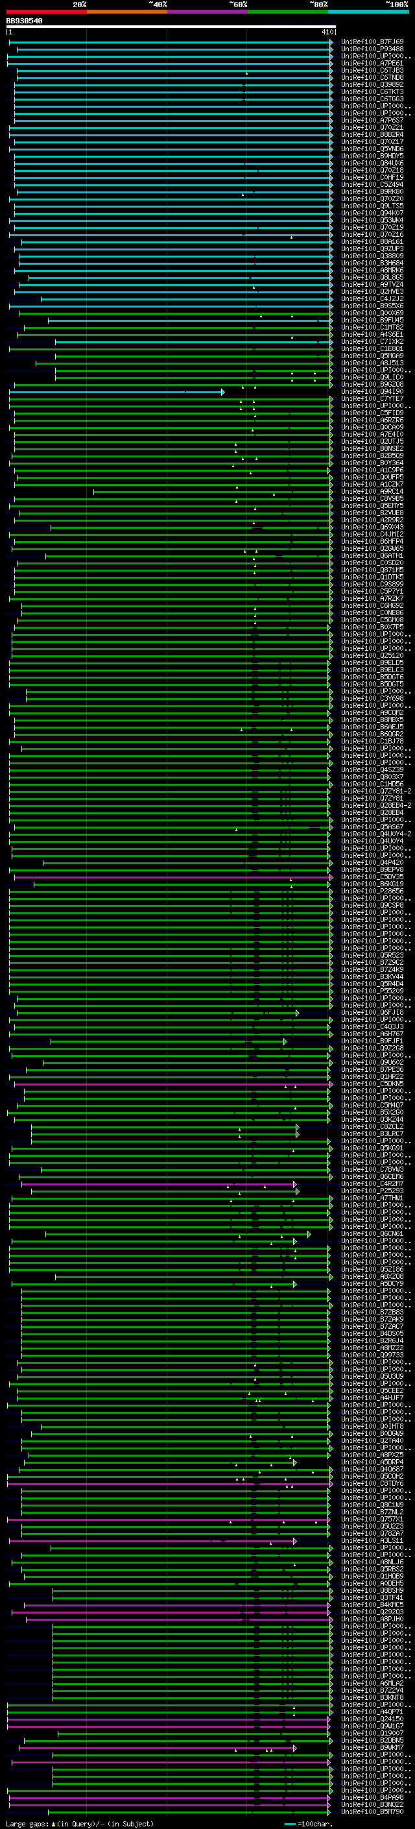Screen dimensions: 415x1829
Task: Select the BB930540 query label
Action: click(x=24, y=21)
